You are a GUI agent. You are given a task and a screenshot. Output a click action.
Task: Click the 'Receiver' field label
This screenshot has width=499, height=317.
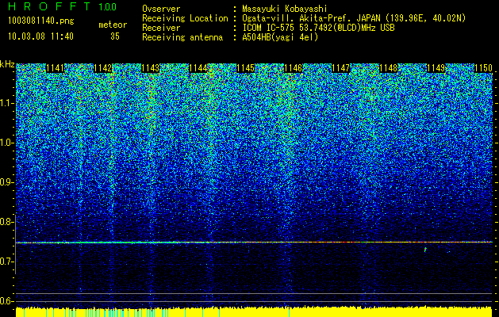[161, 28]
